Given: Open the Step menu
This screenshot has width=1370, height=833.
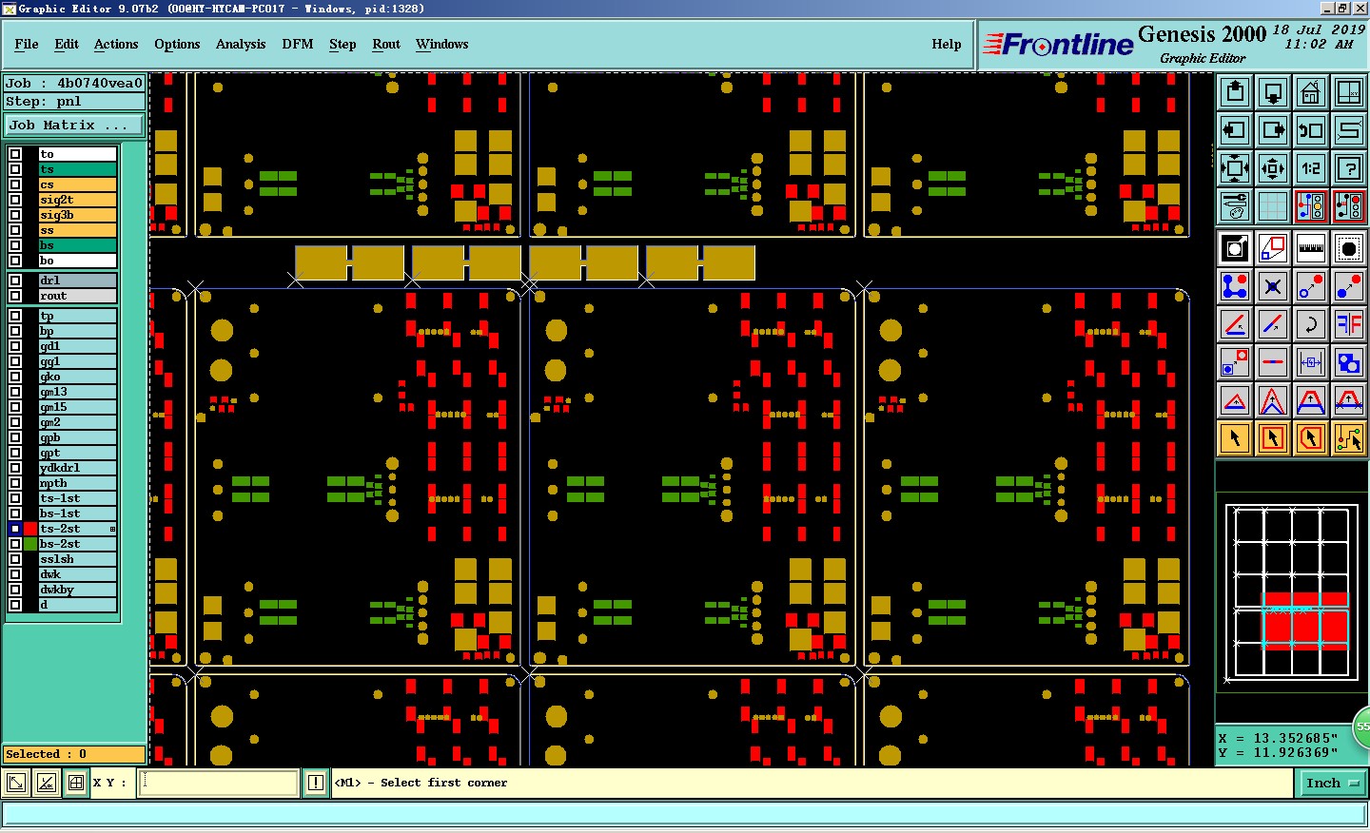Looking at the screenshot, I should [x=342, y=44].
